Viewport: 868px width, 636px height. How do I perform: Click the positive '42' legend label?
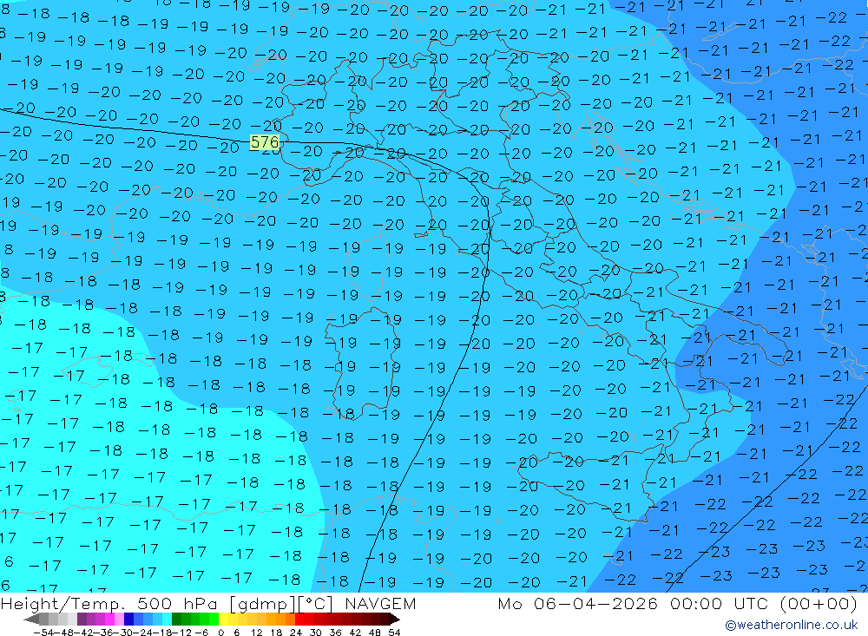355,633
